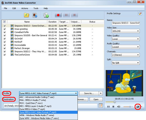This screenshot has width=146, height=120.
Task: Start conversion with the red record button
Action: coord(58,15)
